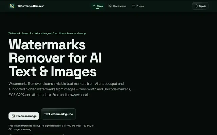Select the Clean nav tab
The height and width of the screenshot is (135, 217).
(x=98, y=6)
